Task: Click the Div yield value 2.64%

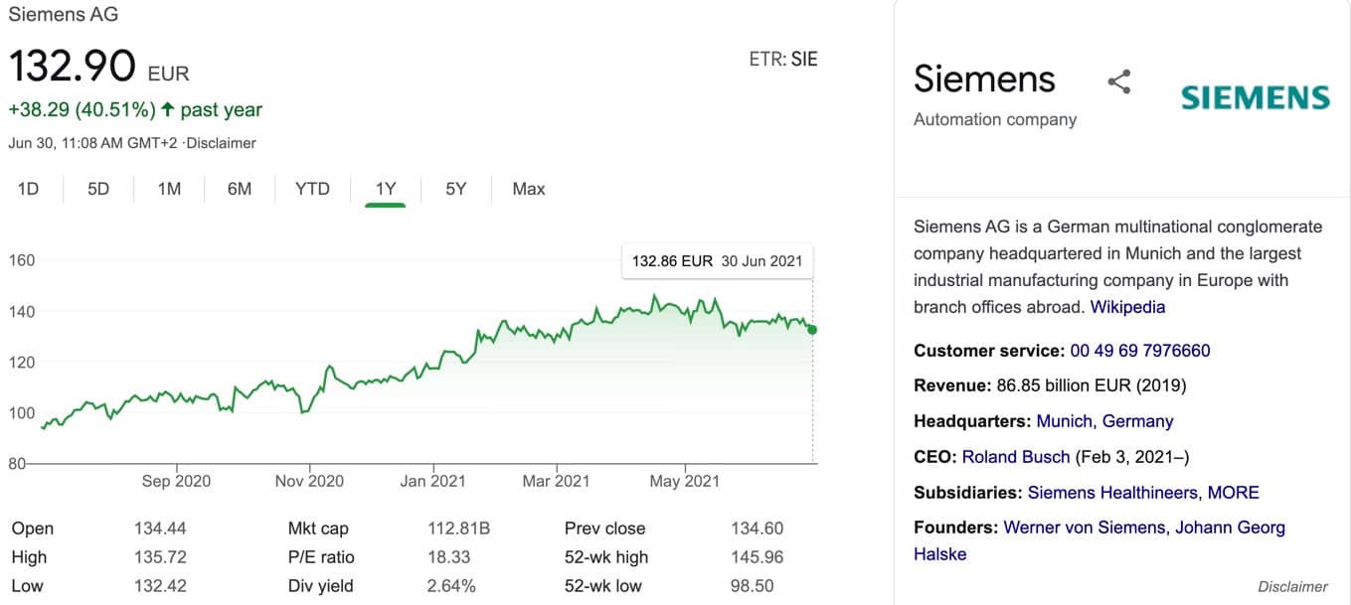Action: 451,586
